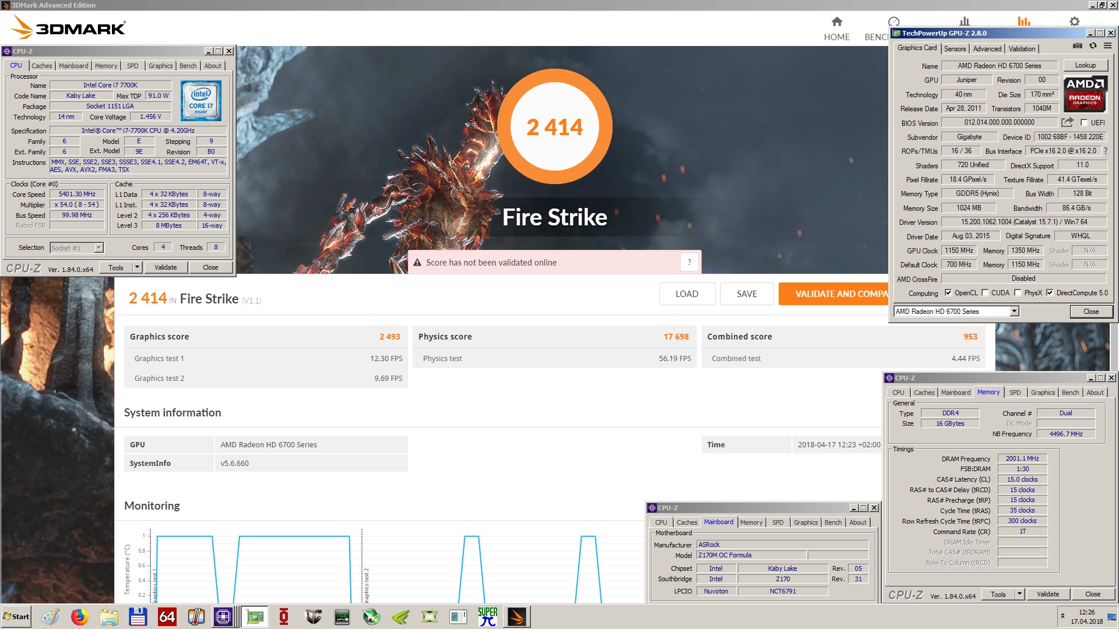Click the blue floppy disk taskbar icon
Image resolution: width=1119 pixels, height=629 pixels.
pos(138,617)
